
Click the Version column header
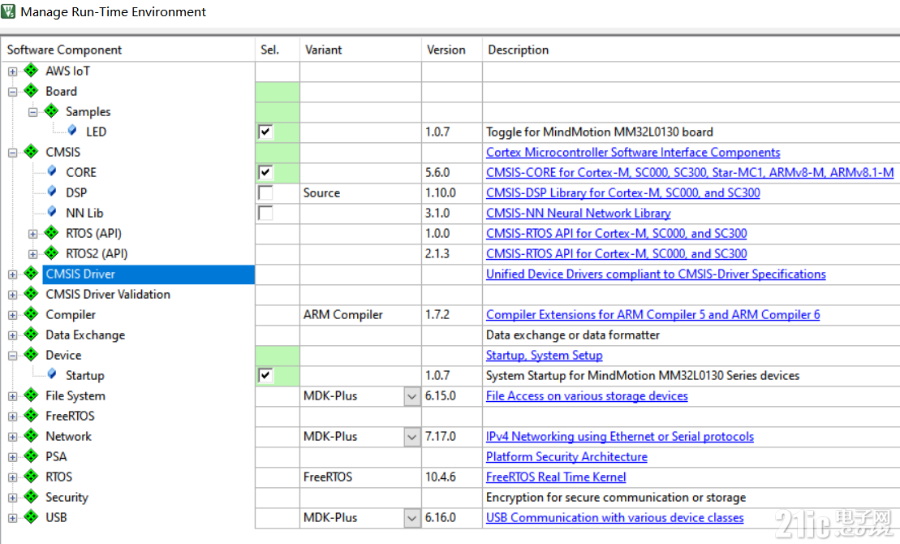[452, 50]
